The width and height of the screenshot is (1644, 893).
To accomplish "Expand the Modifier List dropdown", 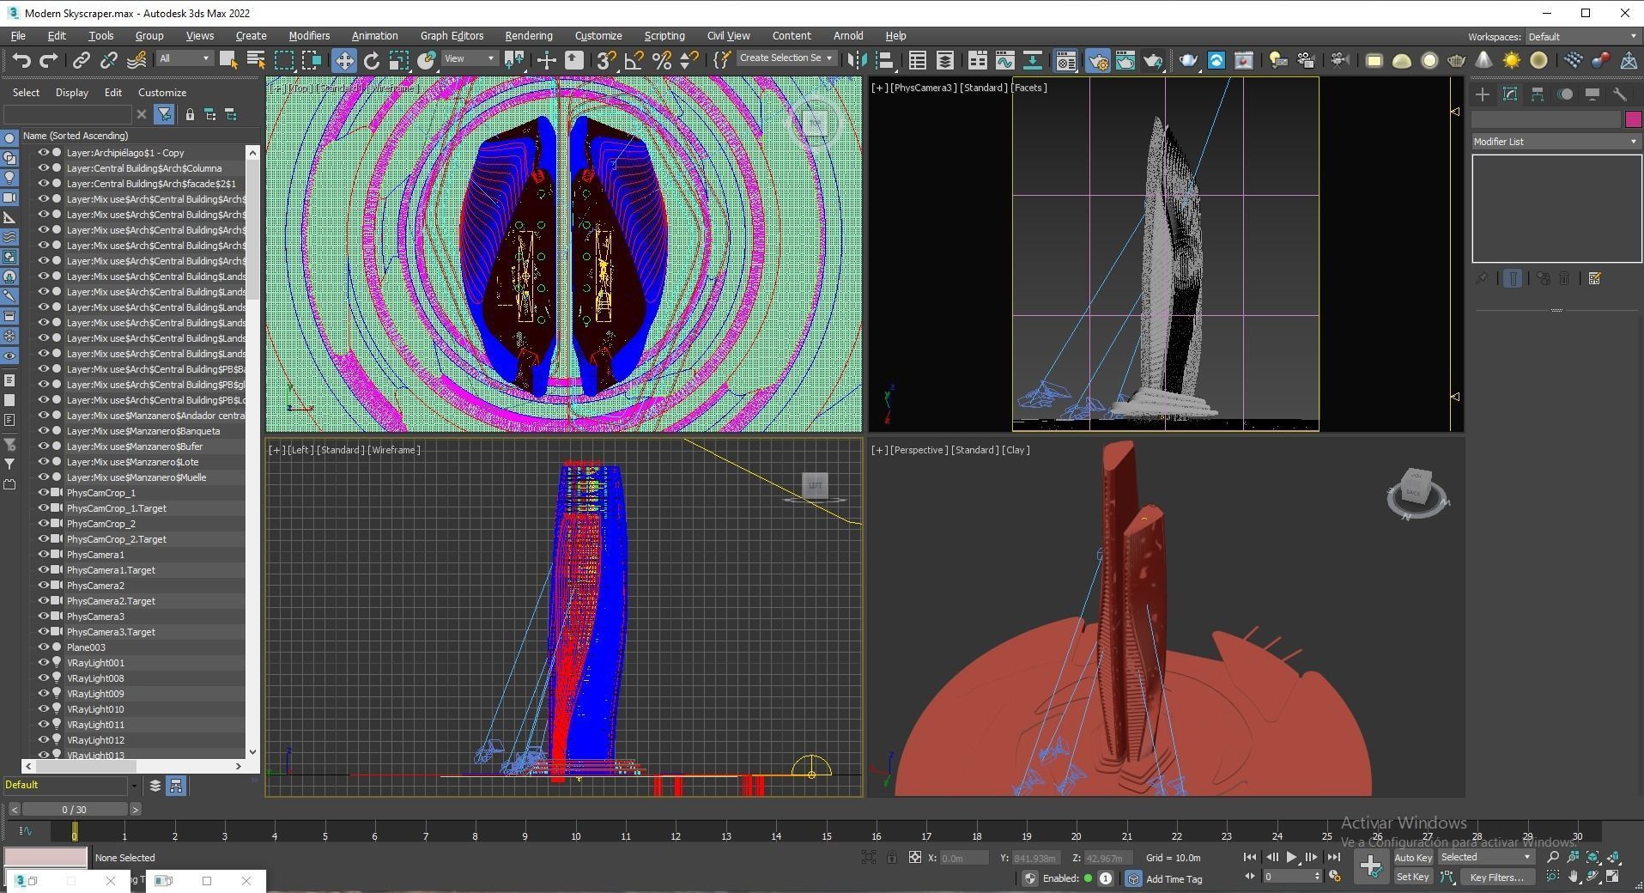I will point(1555,142).
